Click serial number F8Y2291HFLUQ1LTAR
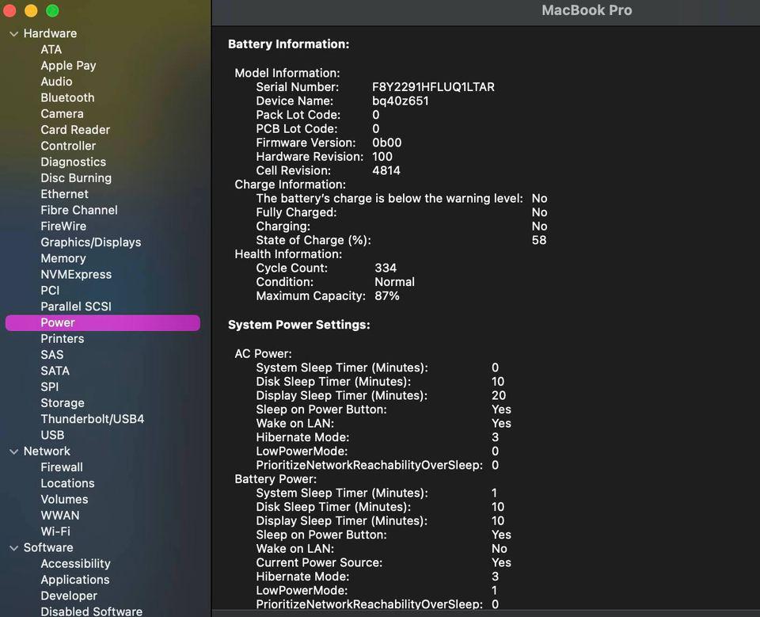 tap(433, 87)
